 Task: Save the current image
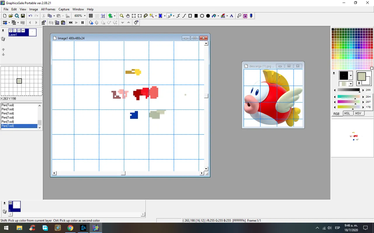pyautogui.click(x=23, y=16)
